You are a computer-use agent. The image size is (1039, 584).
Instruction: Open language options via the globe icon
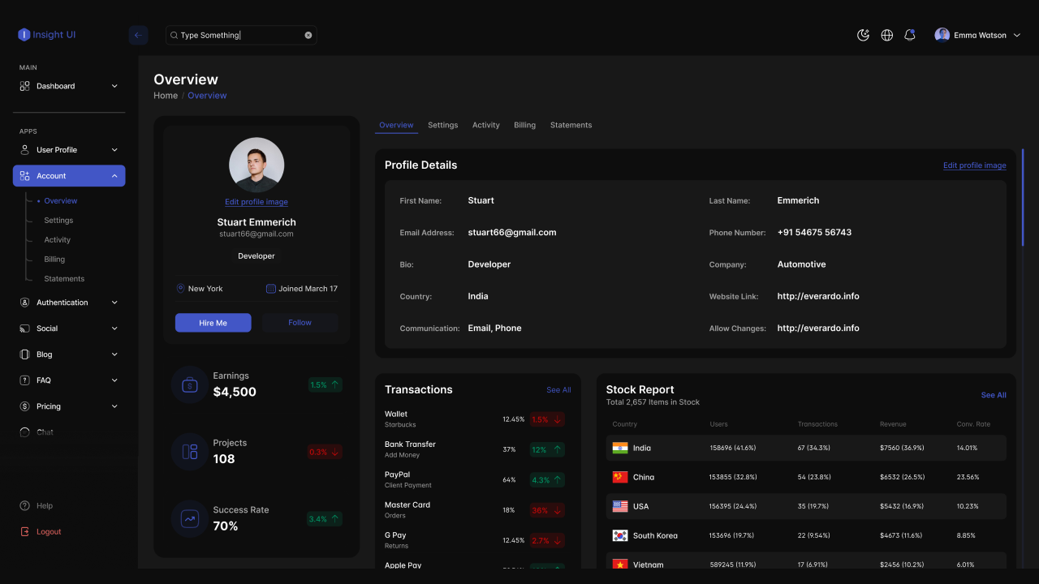[886, 35]
